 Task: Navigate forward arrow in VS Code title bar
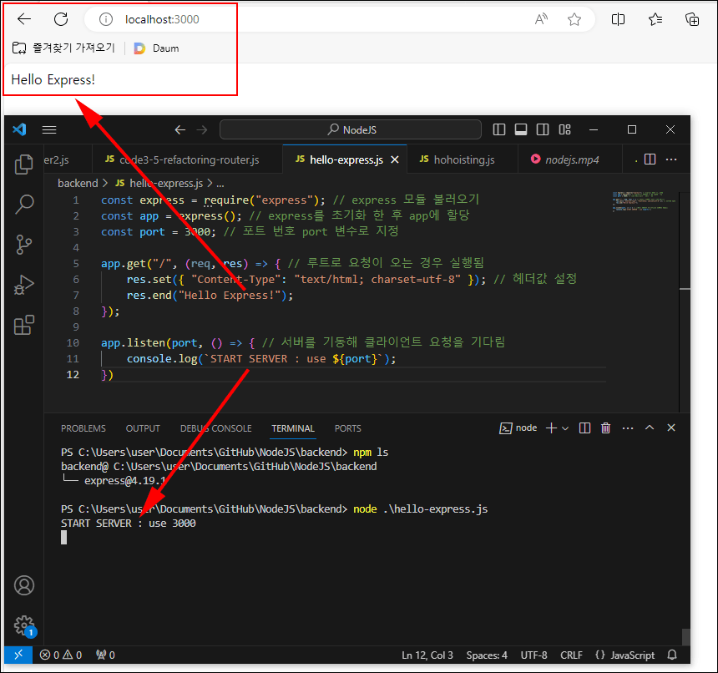click(x=202, y=130)
